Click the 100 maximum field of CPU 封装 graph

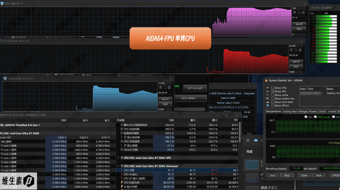tap(299, 8)
